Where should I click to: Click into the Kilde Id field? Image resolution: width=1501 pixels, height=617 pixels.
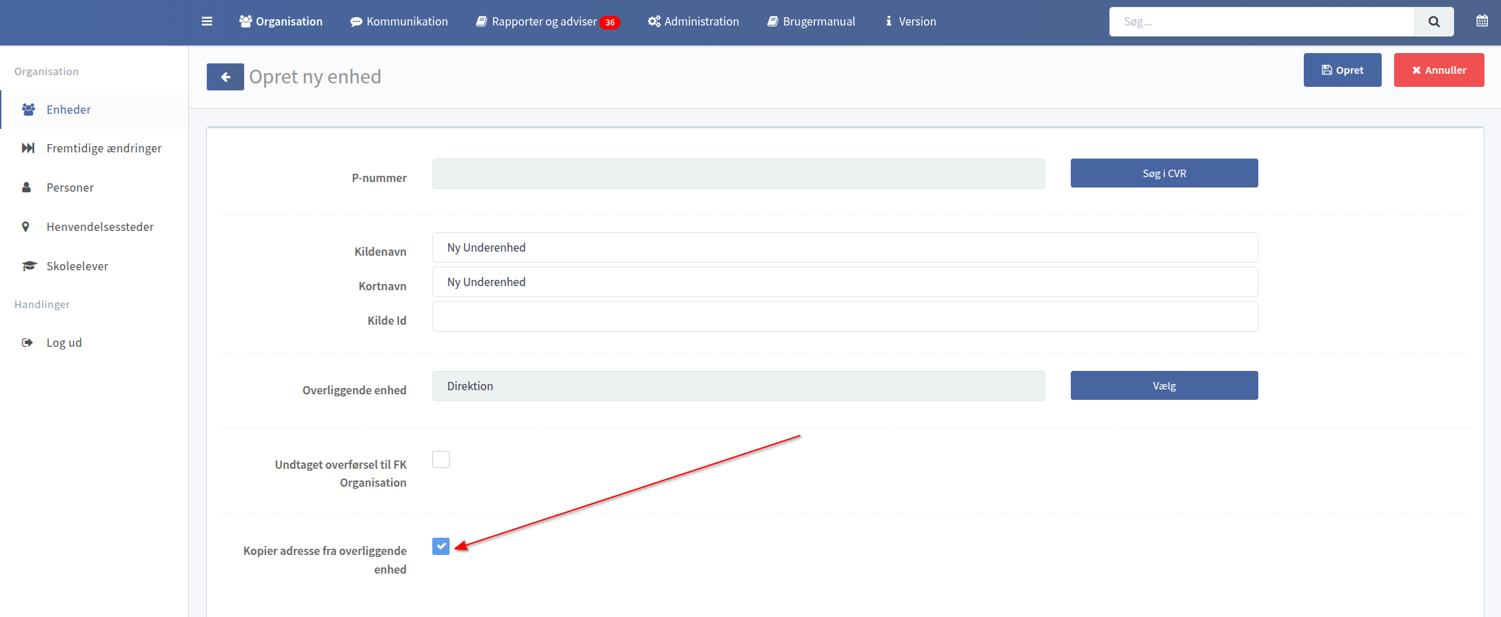point(845,317)
